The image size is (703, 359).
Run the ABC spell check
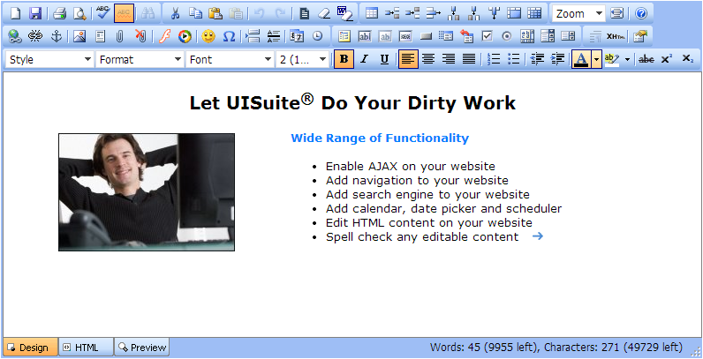pos(103,13)
